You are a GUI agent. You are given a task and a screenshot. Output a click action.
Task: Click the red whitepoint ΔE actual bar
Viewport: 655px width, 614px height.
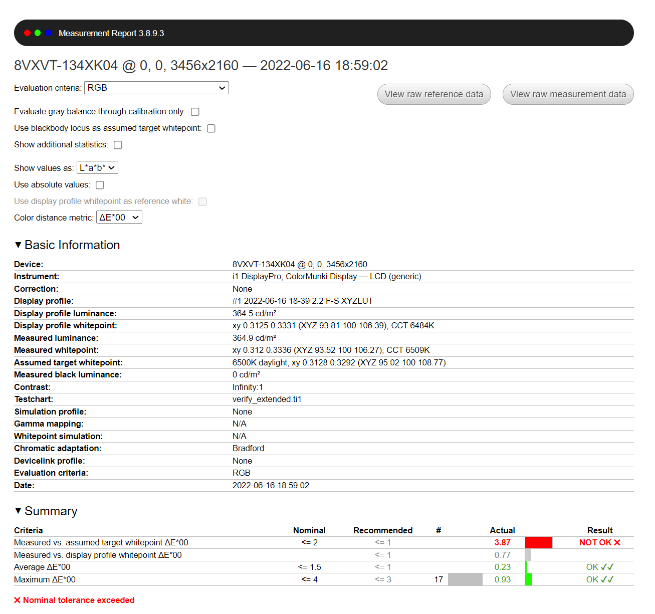[x=539, y=543]
